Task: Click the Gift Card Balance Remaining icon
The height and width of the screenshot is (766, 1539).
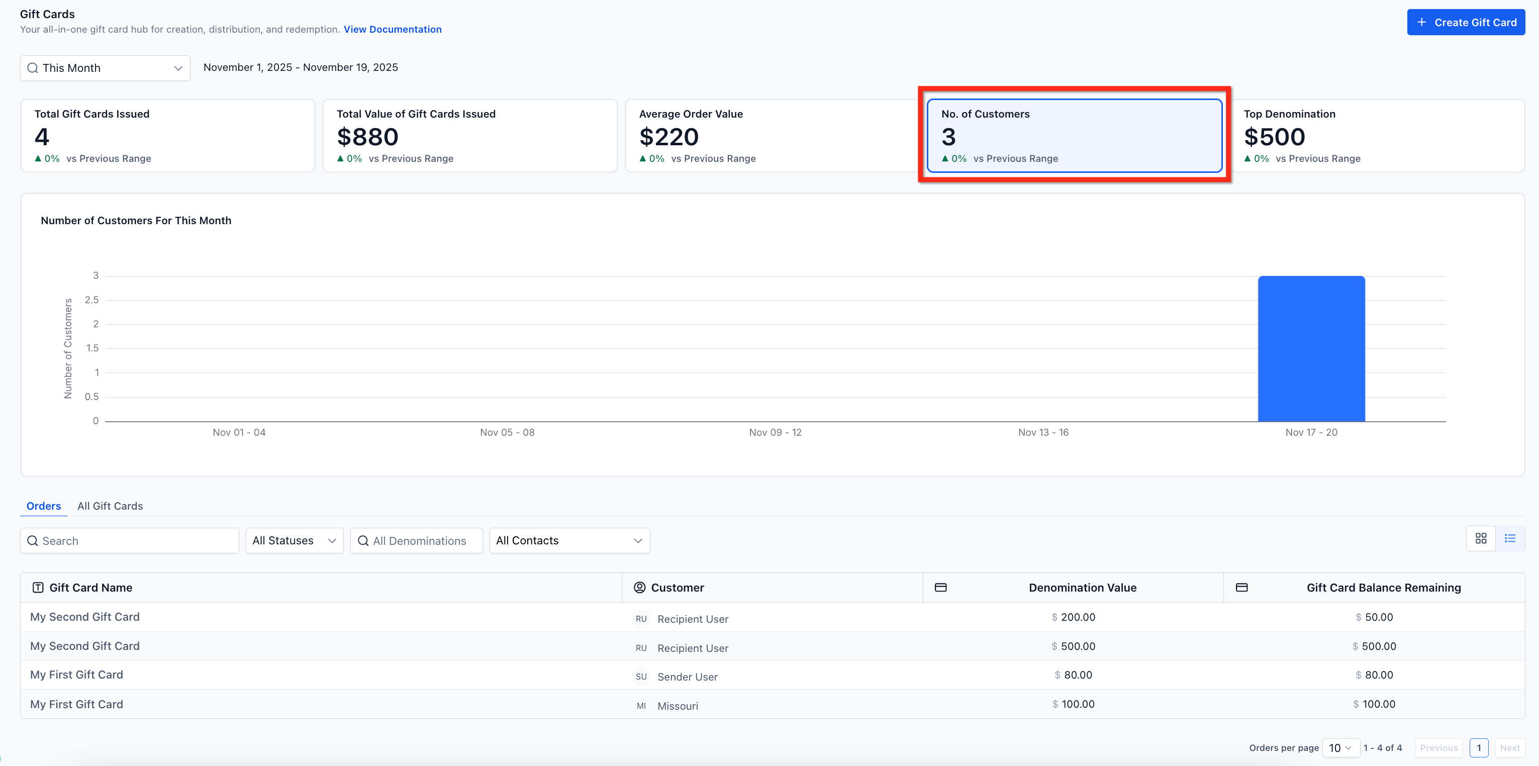Action: point(1241,588)
